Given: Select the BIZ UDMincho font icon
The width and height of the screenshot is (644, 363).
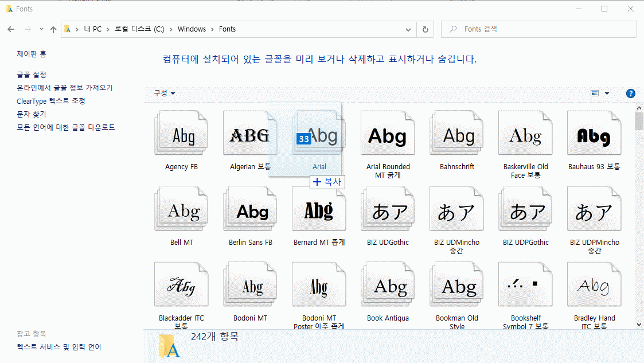Looking at the screenshot, I should tap(456, 209).
